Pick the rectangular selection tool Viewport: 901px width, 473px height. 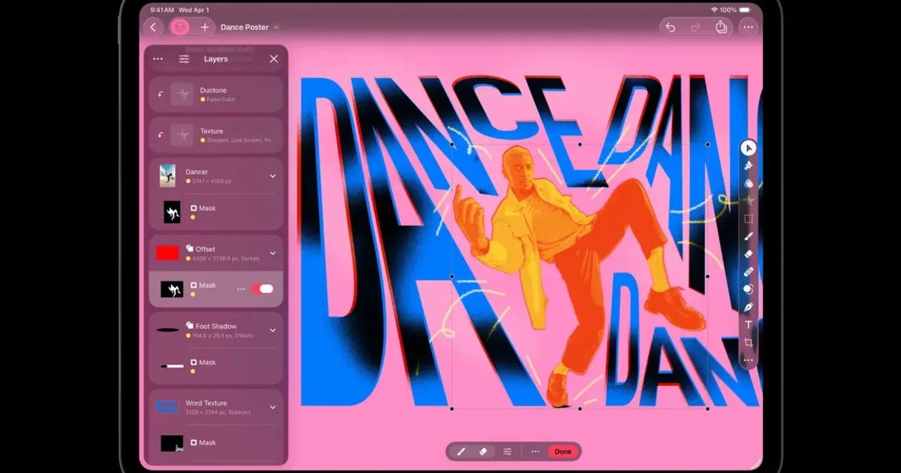click(748, 218)
